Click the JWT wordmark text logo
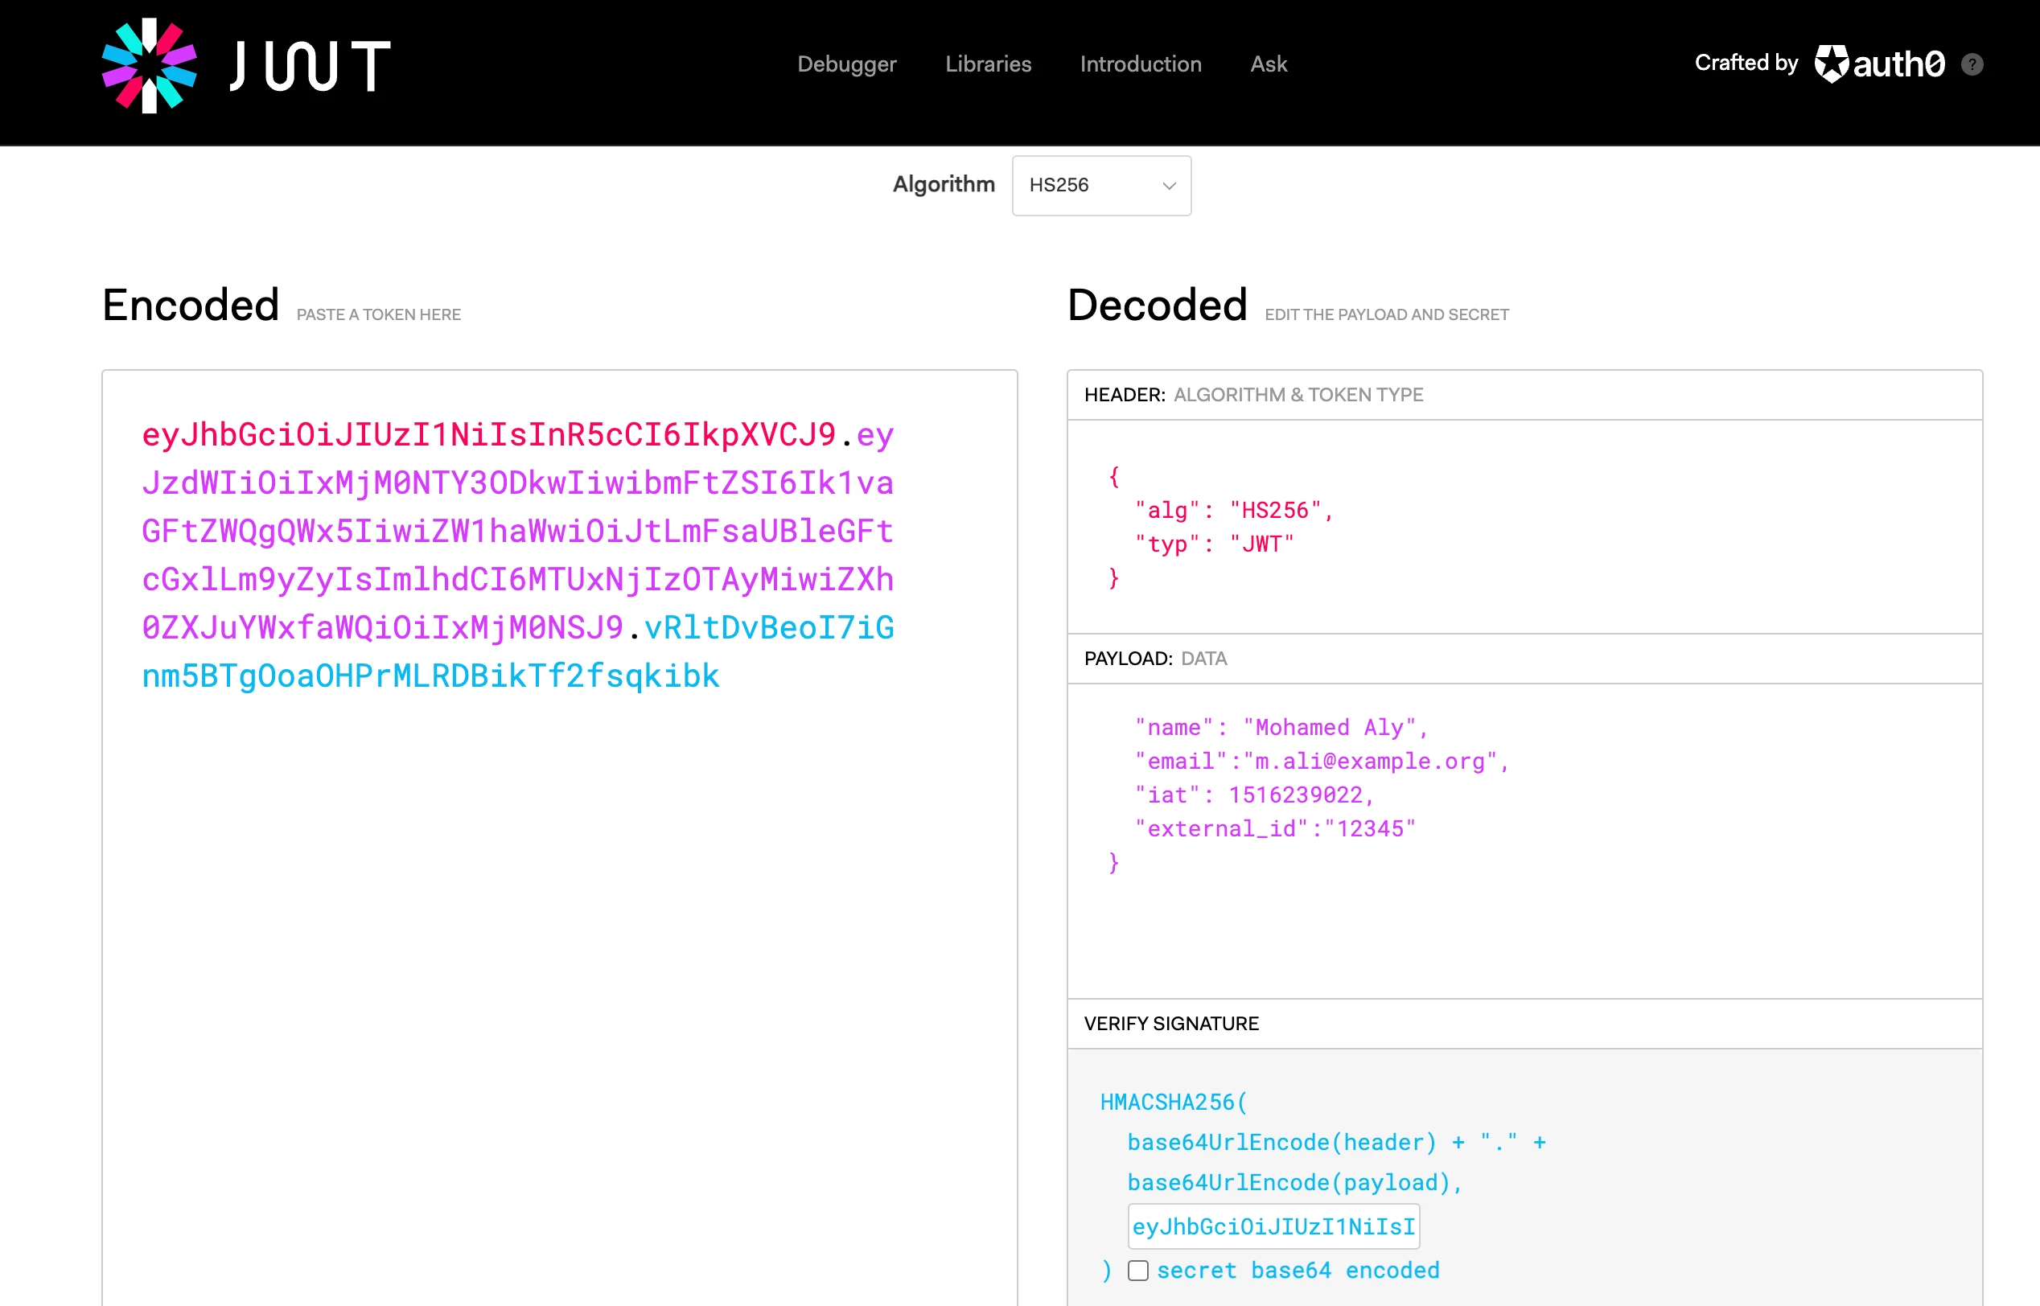 pyautogui.click(x=310, y=65)
